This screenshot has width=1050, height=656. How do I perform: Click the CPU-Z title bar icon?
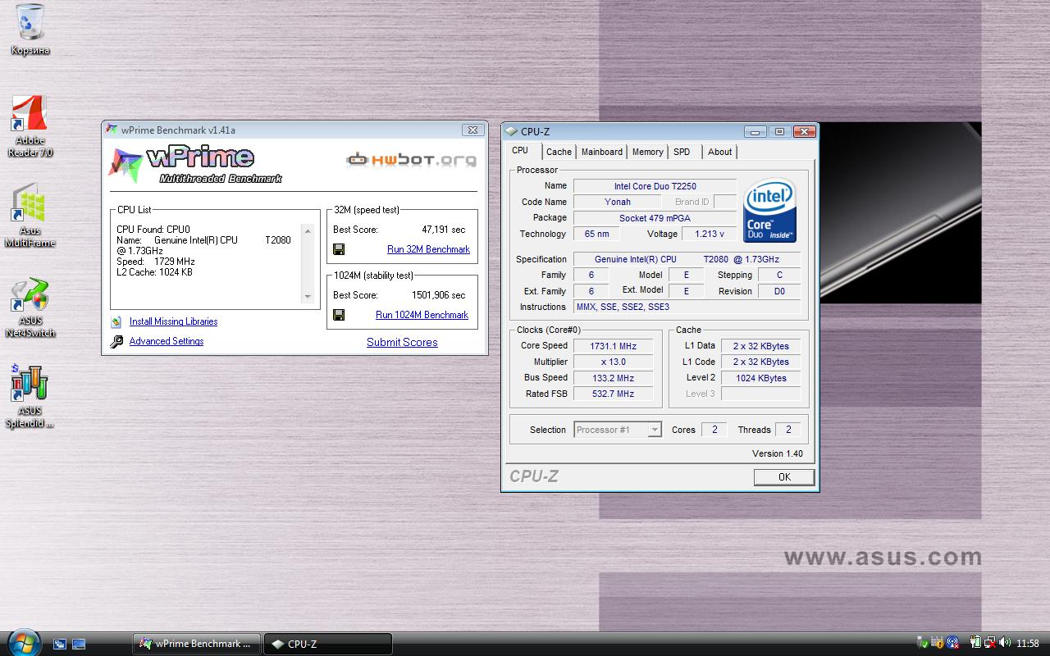512,131
